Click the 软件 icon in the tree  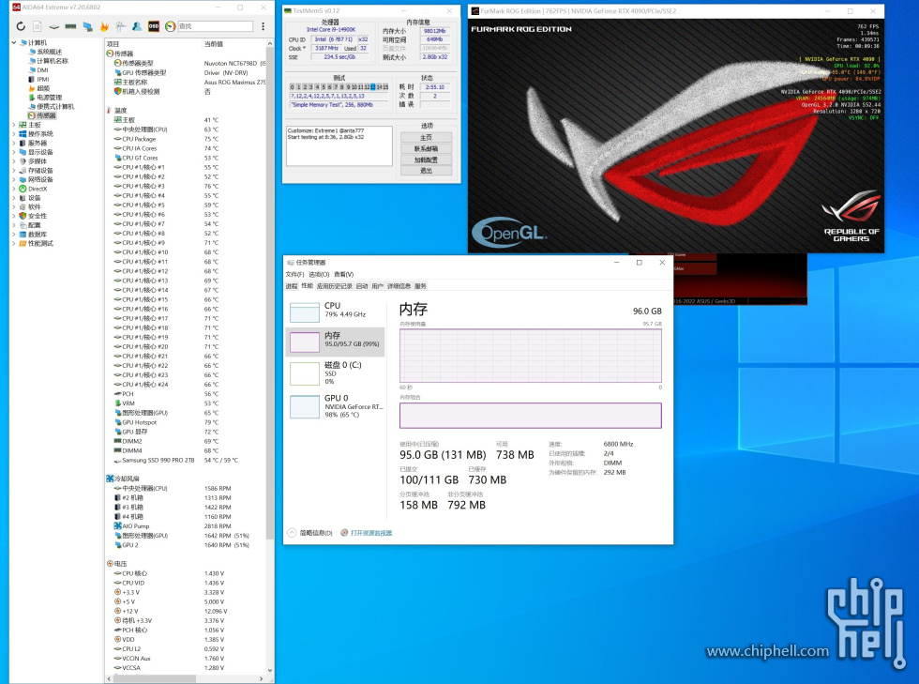23,207
